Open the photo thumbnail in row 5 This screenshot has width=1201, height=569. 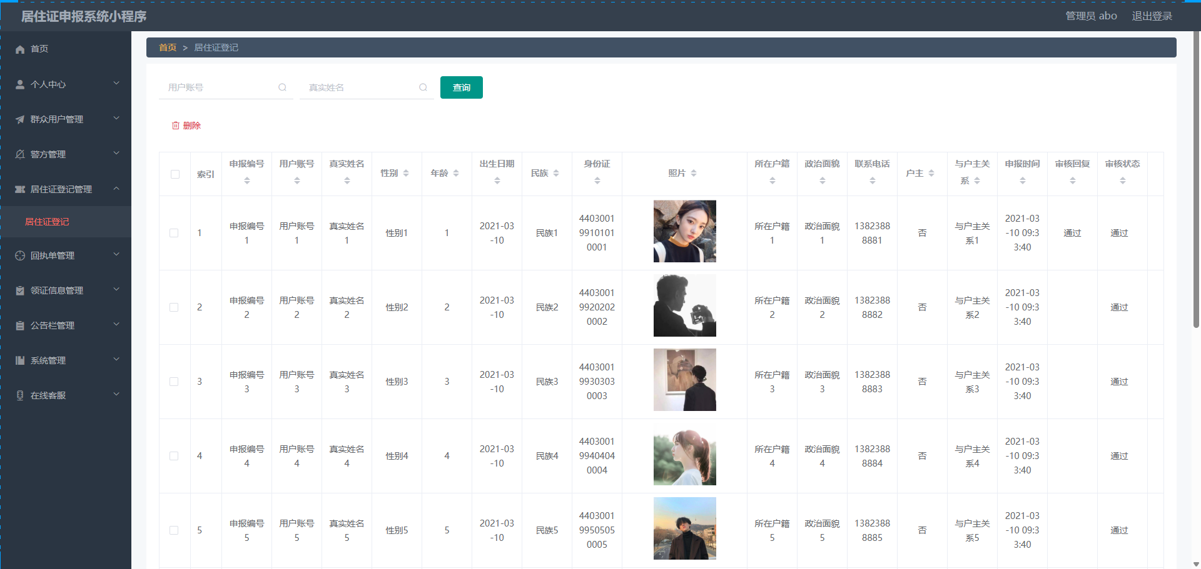685,528
